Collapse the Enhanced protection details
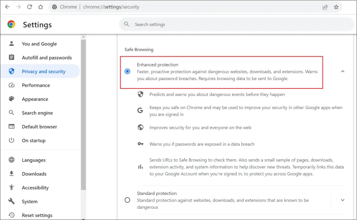Image resolution: width=357 pixels, height=220 pixels. pyautogui.click(x=342, y=71)
